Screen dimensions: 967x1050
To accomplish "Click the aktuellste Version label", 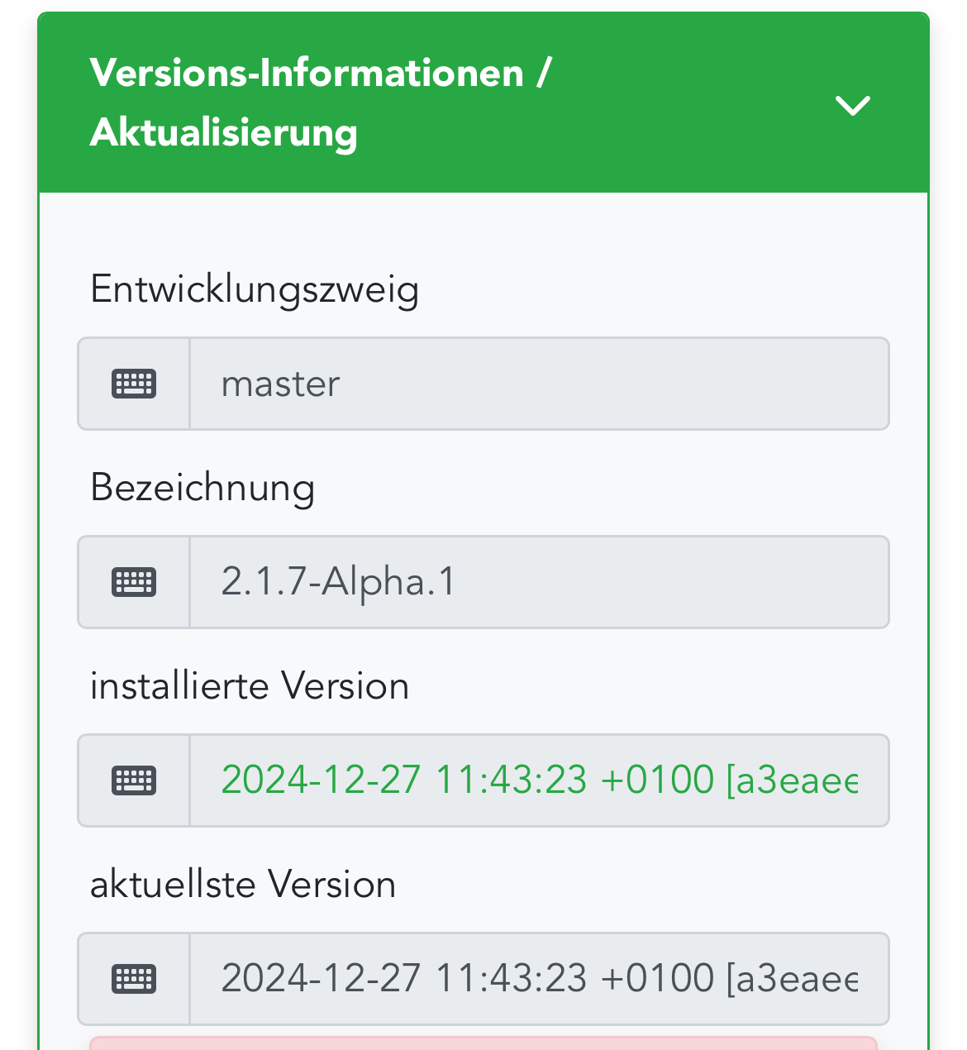I will tap(243, 885).
